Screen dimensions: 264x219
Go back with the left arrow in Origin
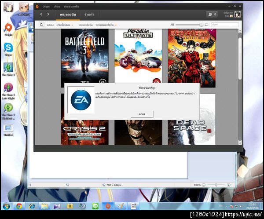(41, 15)
